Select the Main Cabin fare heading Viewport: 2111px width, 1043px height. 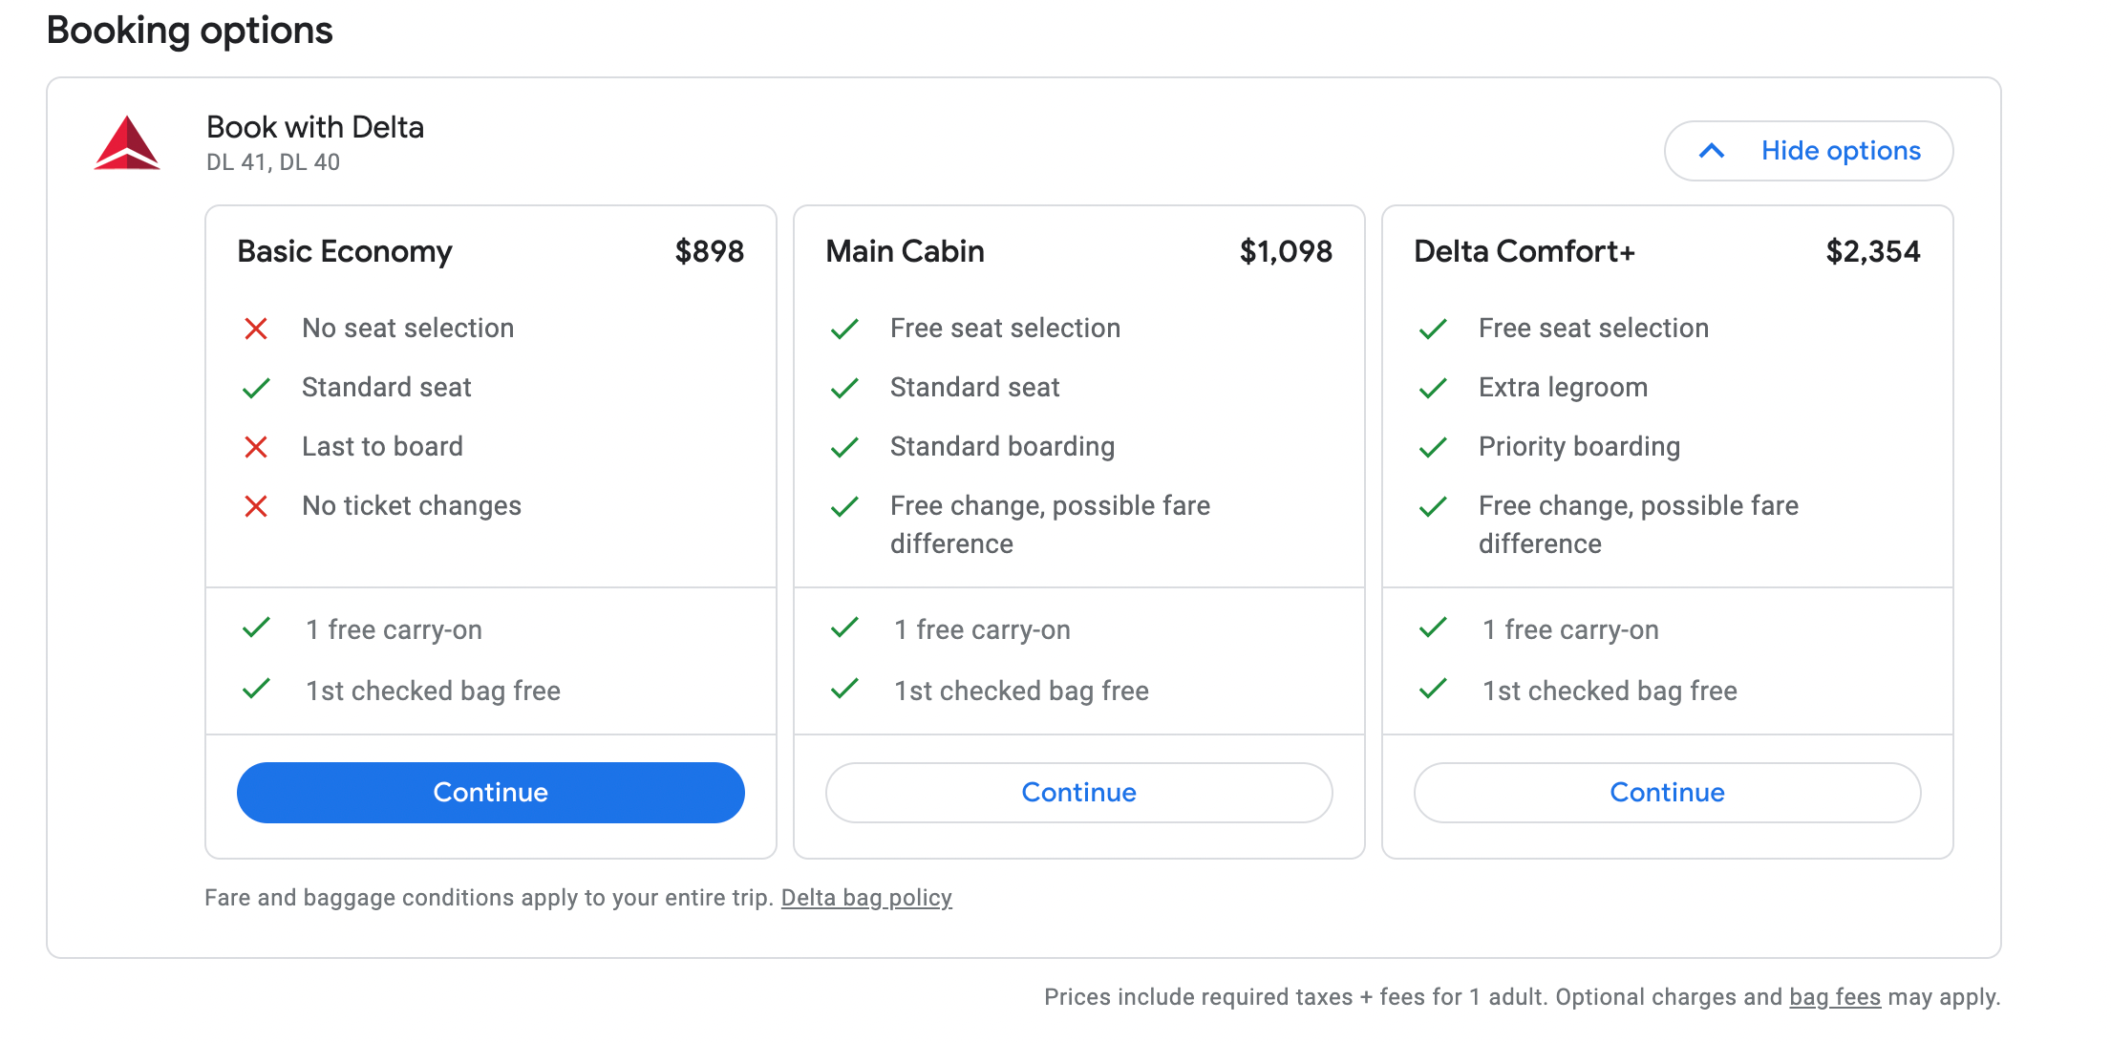click(905, 251)
